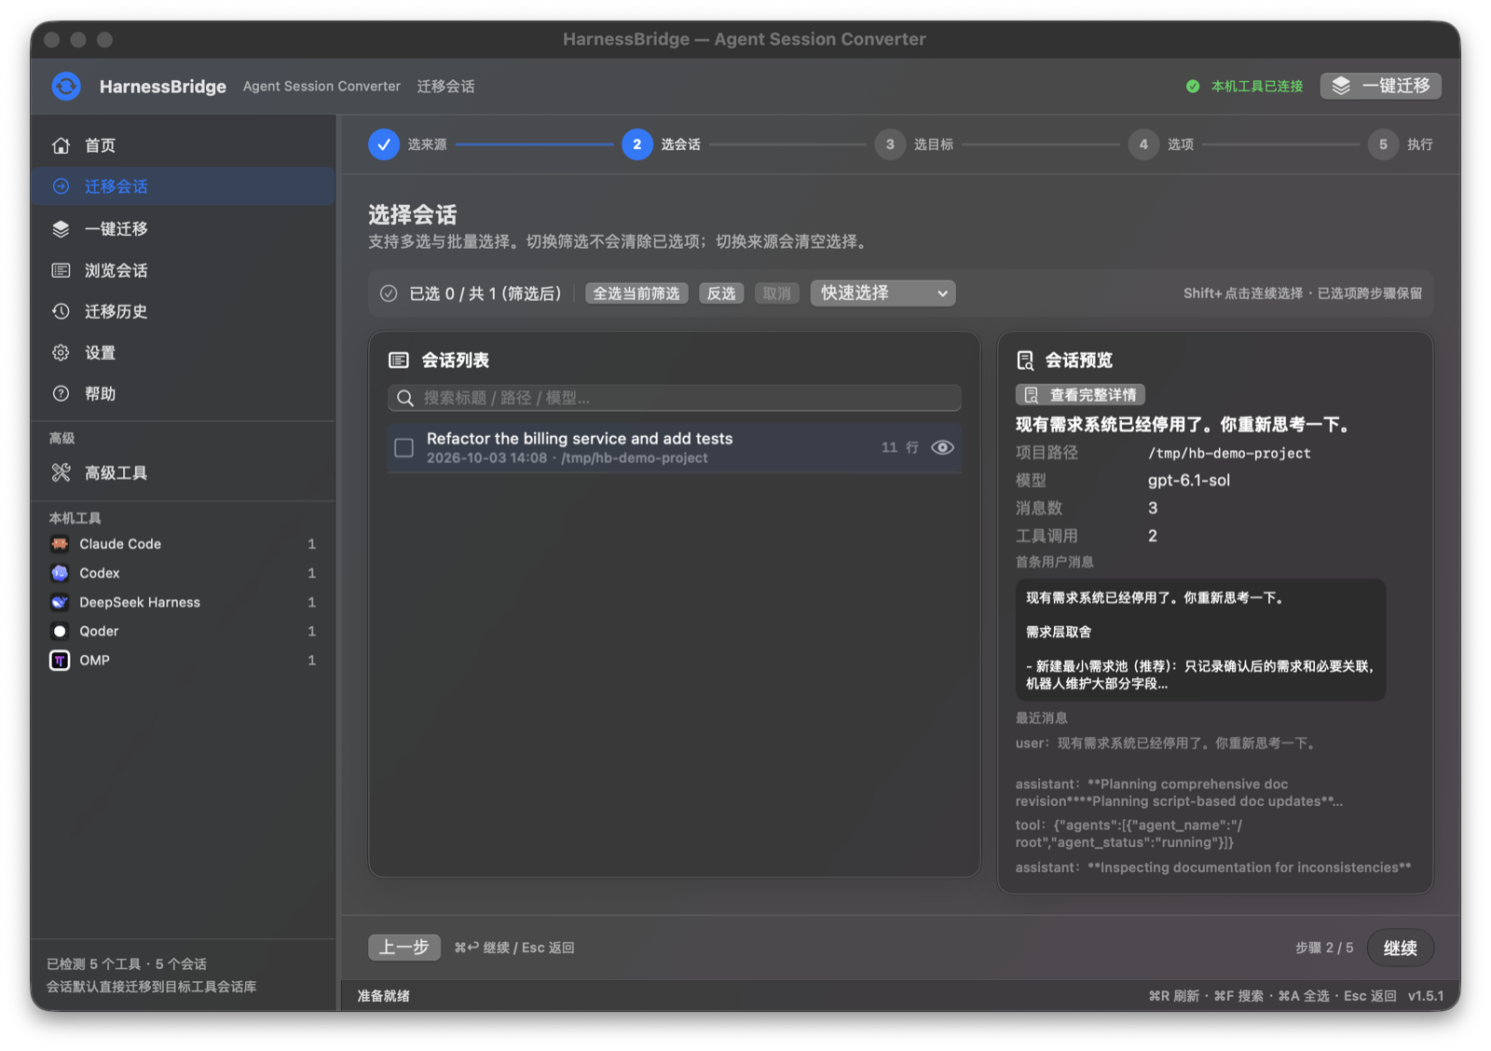The height and width of the screenshot is (1051, 1491).
Task: Click step 3 选目标 indicator
Action: pos(890,144)
